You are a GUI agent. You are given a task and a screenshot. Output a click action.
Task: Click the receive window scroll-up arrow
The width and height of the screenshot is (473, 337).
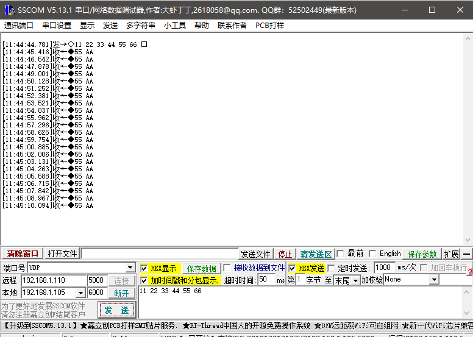point(468,38)
